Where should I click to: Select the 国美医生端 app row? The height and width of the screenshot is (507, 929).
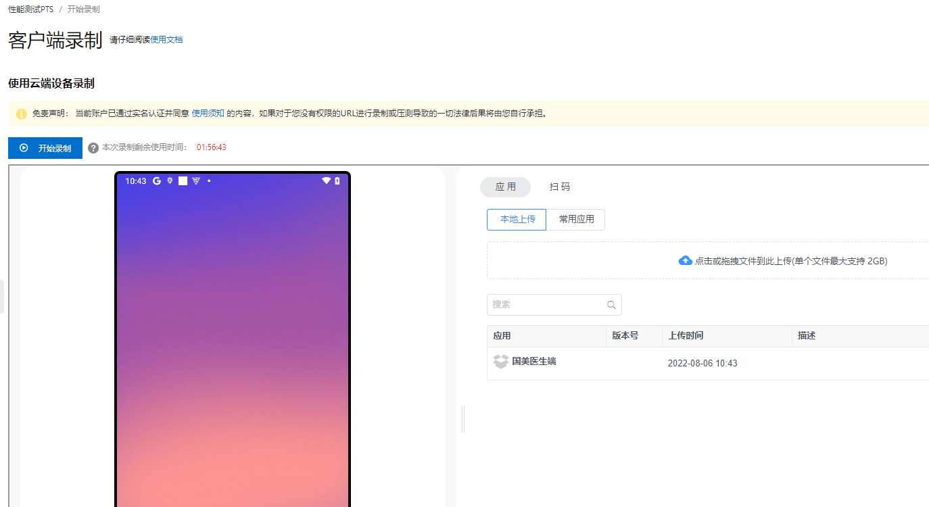click(708, 364)
